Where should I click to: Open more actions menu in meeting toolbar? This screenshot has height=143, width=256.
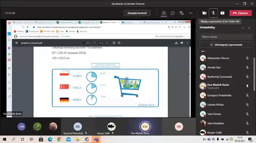(191, 13)
